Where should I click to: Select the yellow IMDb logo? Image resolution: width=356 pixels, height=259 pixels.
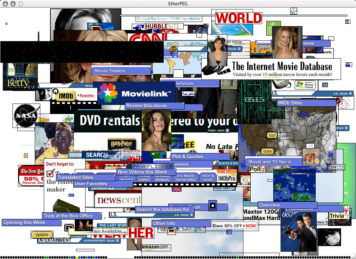66,96
